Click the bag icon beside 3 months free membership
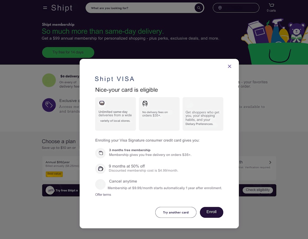The height and width of the screenshot is (239, 308). pos(100,153)
